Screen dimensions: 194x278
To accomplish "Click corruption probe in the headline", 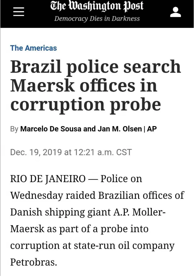I will pyautogui.click(x=85, y=104).
